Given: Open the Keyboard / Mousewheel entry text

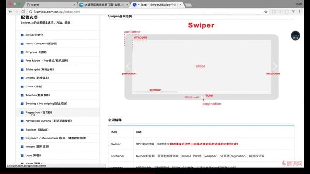Looking at the screenshot, I should (56, 138).
